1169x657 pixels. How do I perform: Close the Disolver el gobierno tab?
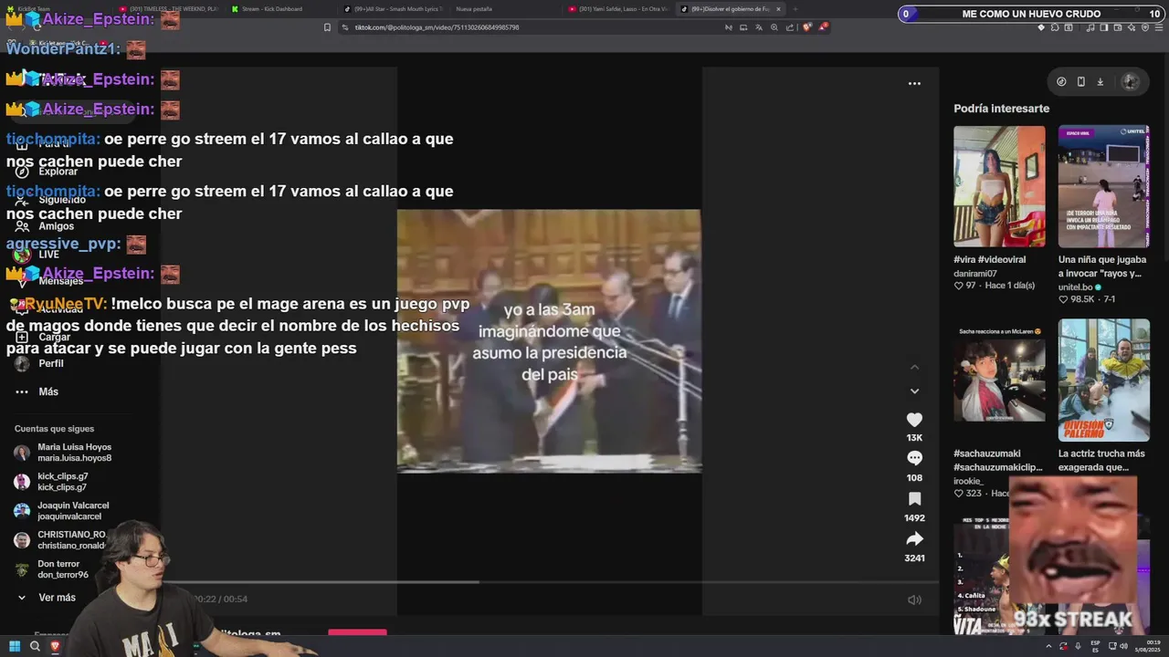point(778,9)
